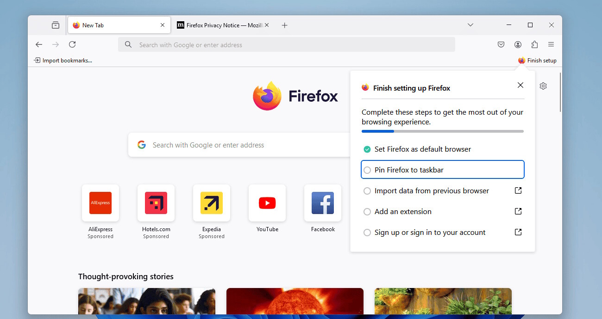602x319 pixels.
Task: Click the Finish setting up Firefox title
Action: (412, 88)
